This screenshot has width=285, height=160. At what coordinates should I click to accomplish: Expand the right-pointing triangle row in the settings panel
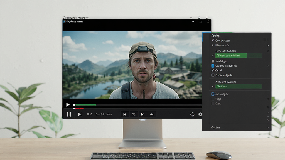tap(213, 45)
